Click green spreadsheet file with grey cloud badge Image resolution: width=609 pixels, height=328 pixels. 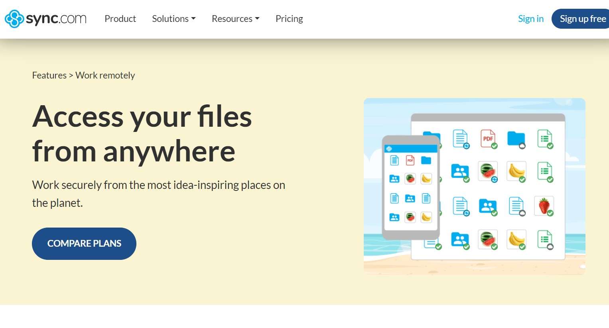[x=544, y=240]
